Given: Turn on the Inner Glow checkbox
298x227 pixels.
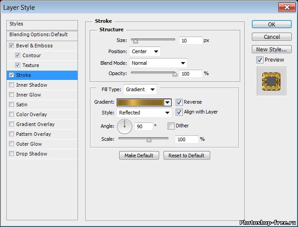Looking at the screenshot, I should pos(11,95).
